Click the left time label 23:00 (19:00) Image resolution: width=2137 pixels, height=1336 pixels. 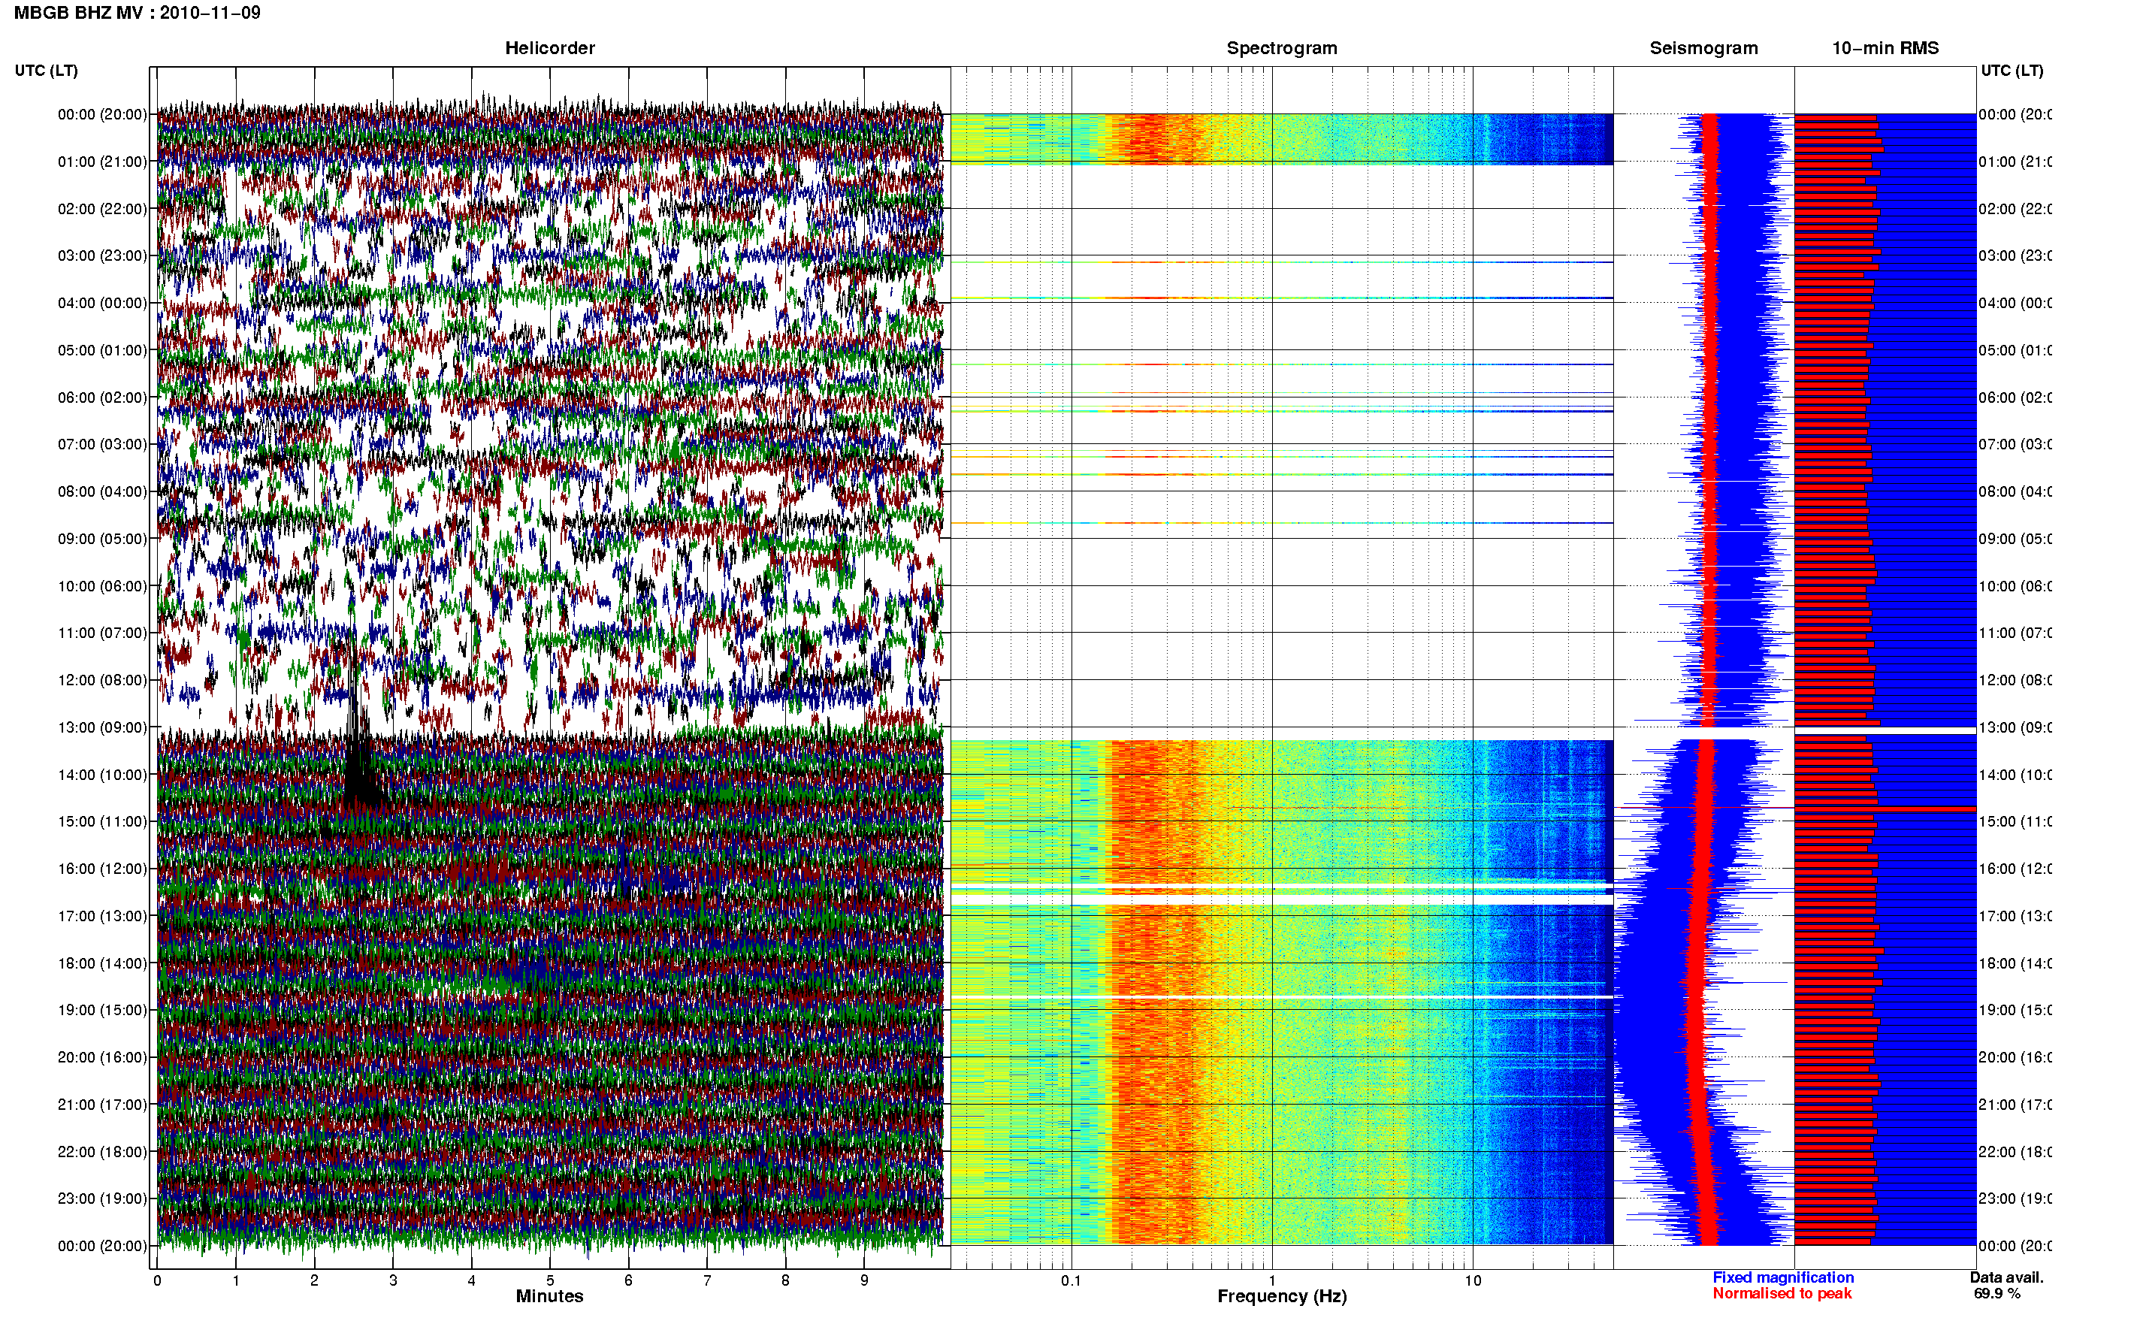coord(102,1198)
